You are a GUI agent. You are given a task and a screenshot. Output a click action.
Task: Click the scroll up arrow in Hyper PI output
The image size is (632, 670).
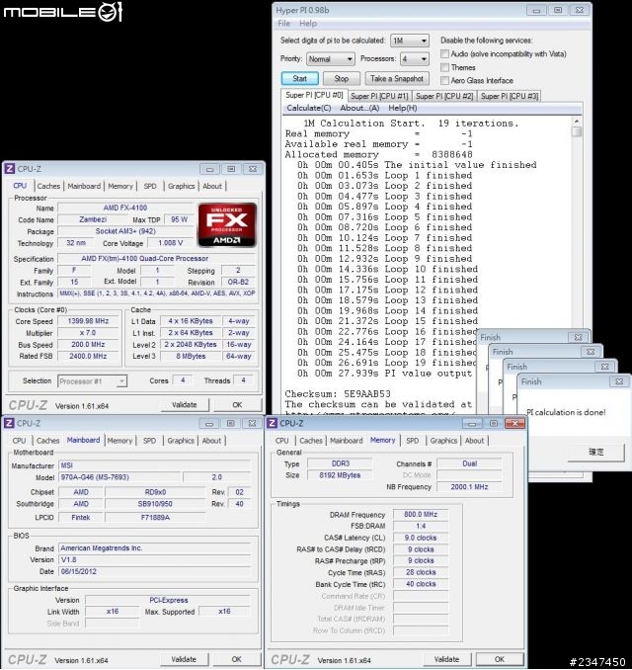click(x=577, y=122)
